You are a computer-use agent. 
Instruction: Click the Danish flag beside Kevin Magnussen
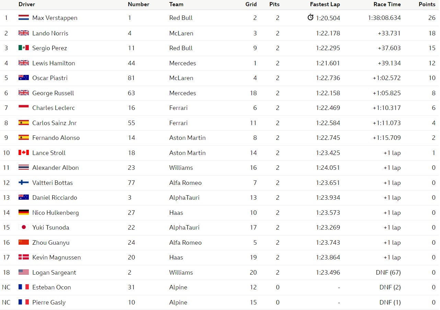24,257
